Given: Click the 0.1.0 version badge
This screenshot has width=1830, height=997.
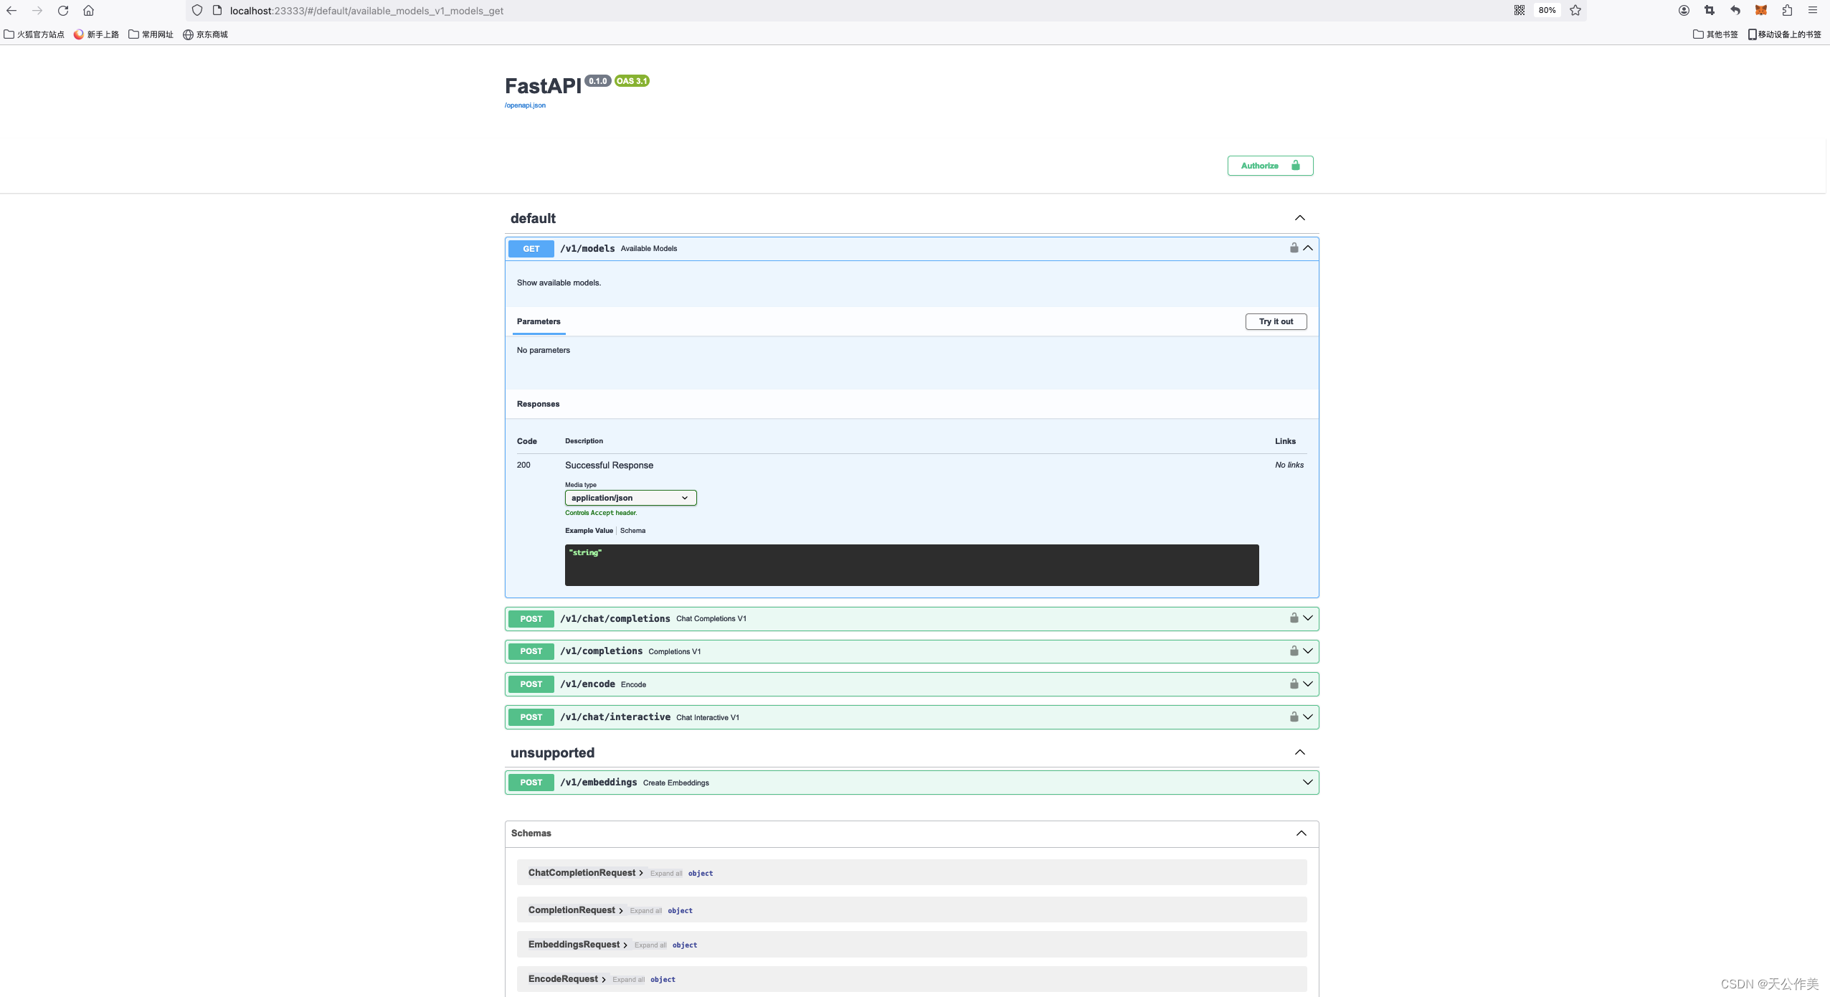Looking at the screenshot, I should click(598, 81).
